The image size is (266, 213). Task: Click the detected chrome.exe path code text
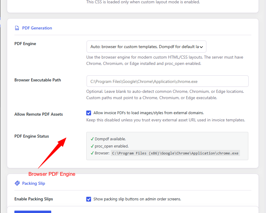click(175, 153)
